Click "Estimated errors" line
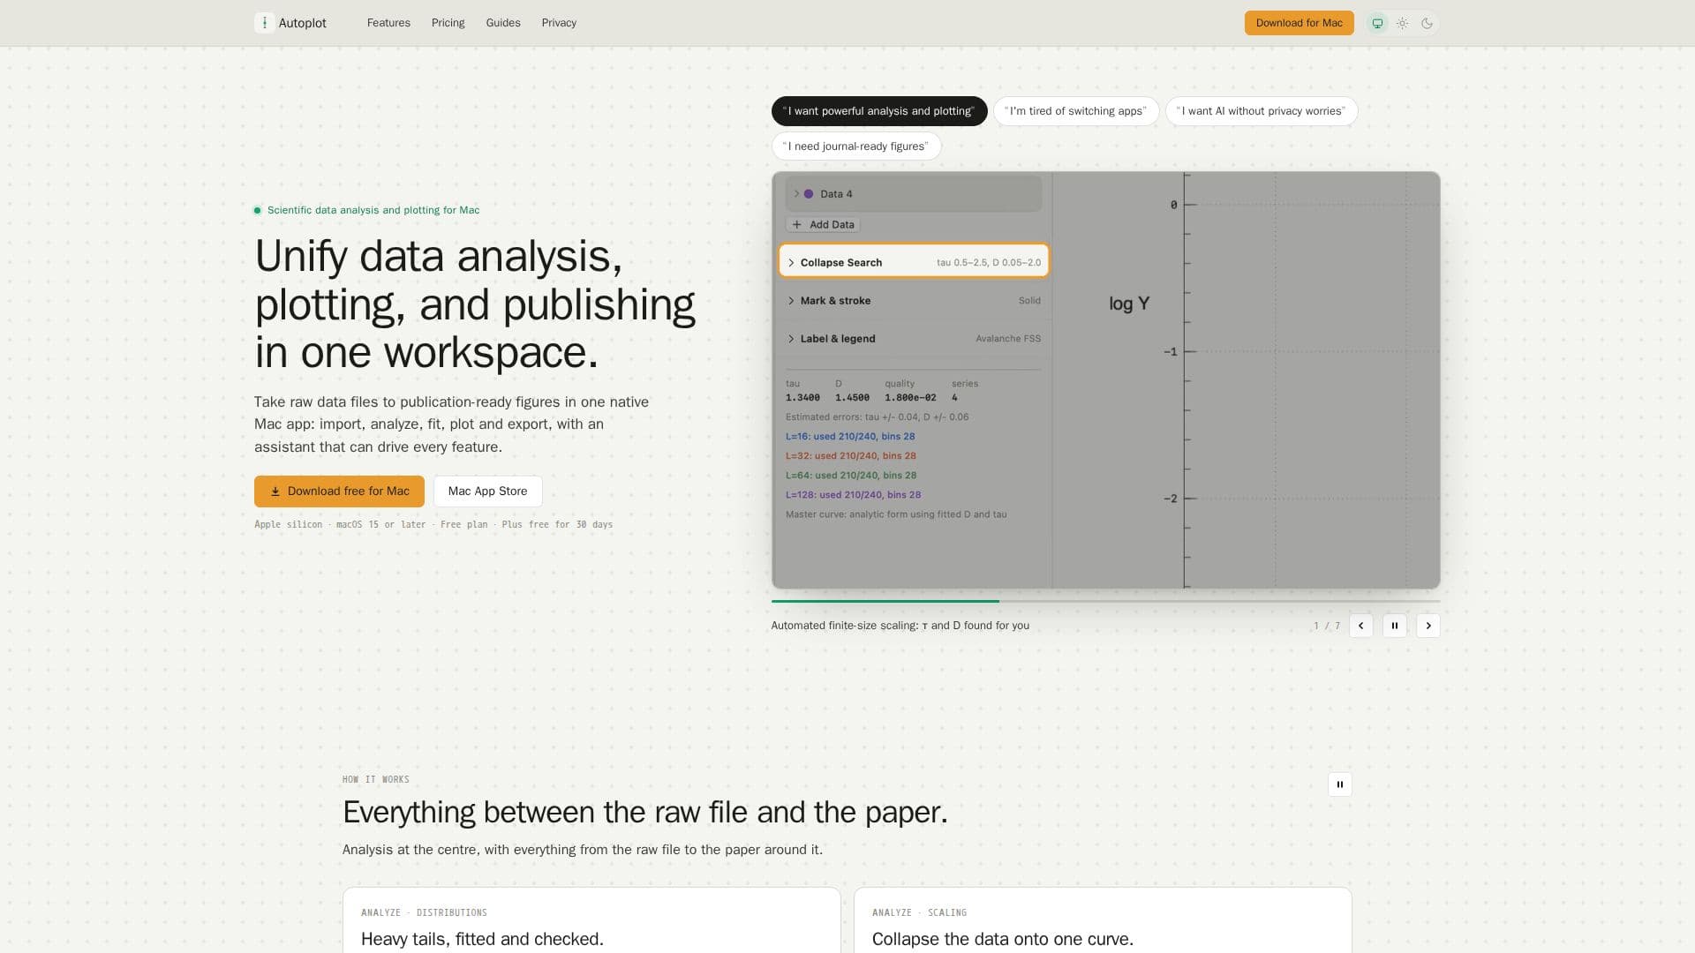Image resolution: width=1695 pixels, height=953 pixels. point(877,417)
